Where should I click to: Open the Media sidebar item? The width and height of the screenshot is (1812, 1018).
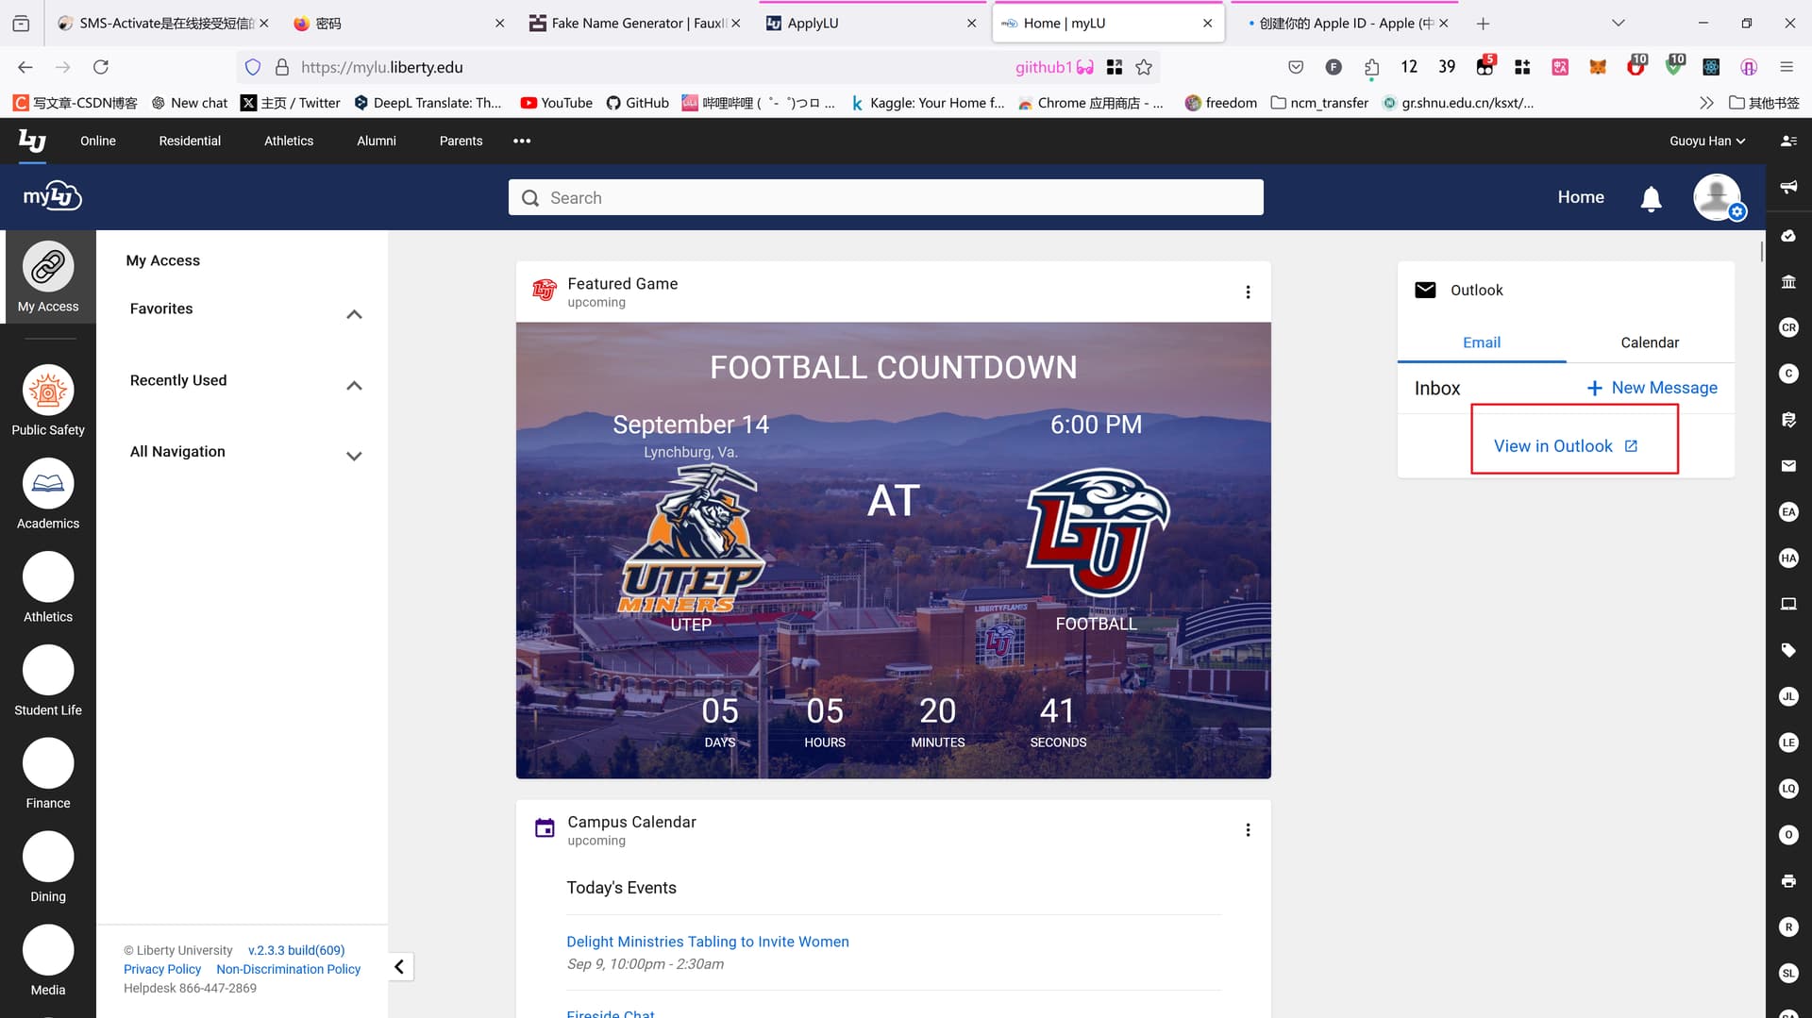coord(48,961)
